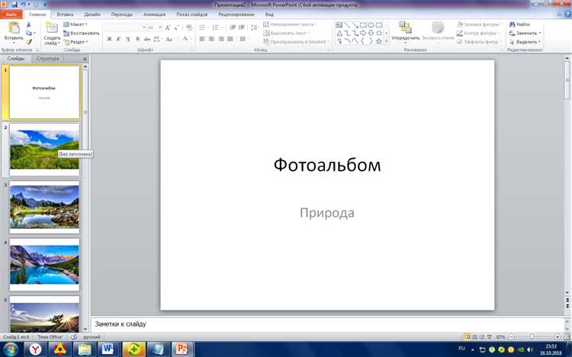Image resolution: width=572 pixels, height=357 pixels.
Task: Open the Вставка ribbon tab
Action: coord(66,14)
